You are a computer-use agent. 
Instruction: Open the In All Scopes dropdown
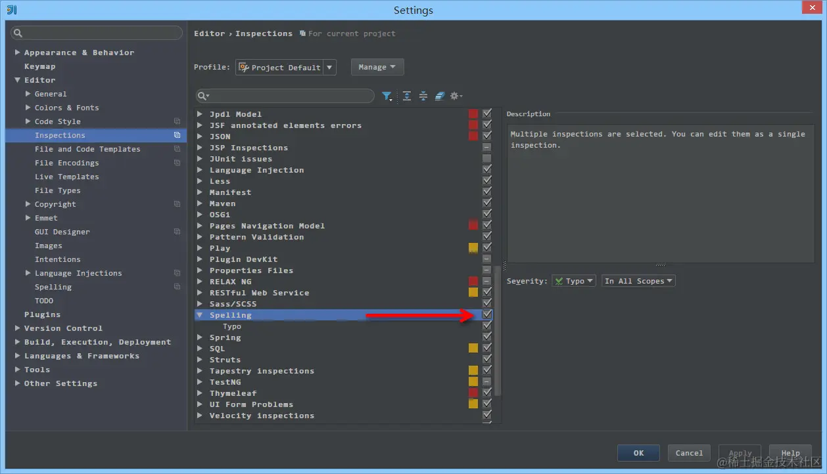638,280
